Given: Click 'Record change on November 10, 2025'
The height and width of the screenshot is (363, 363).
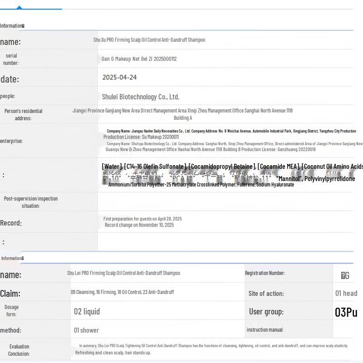Looking at the screenshot, I should [139, 225].
